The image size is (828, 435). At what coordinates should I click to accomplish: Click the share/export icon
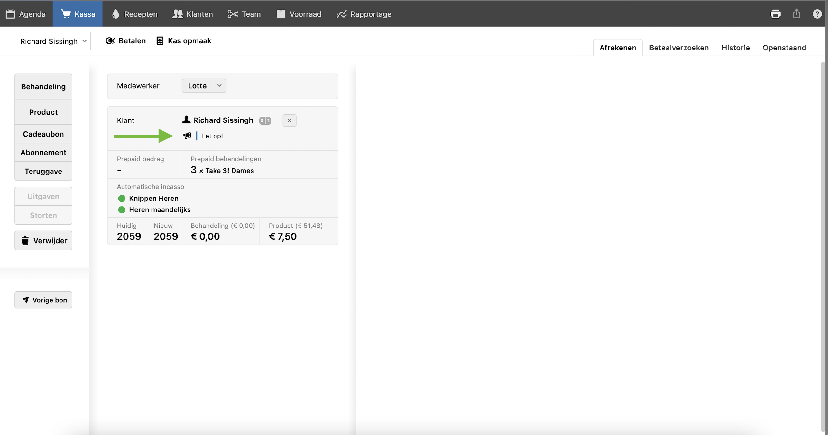tap(796, 14)
